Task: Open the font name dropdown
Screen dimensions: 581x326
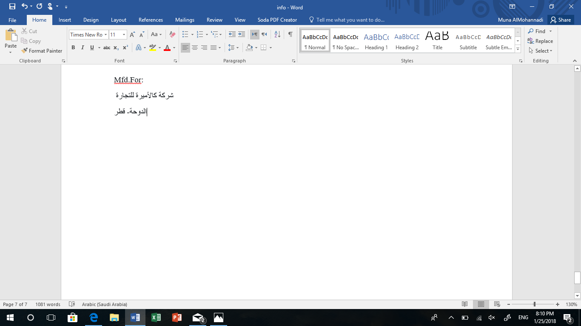Action: [105, 35]
